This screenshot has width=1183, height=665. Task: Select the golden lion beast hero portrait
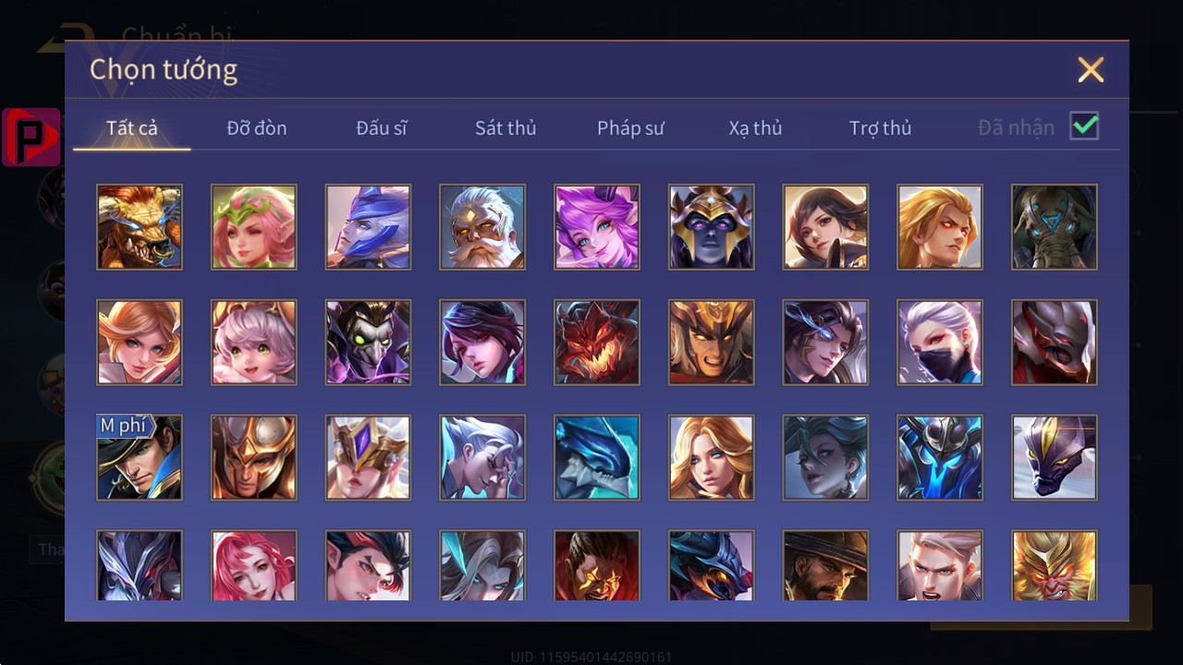click(x=140, y=227)
